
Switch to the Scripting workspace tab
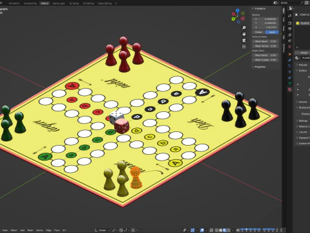tap(74, 3)
